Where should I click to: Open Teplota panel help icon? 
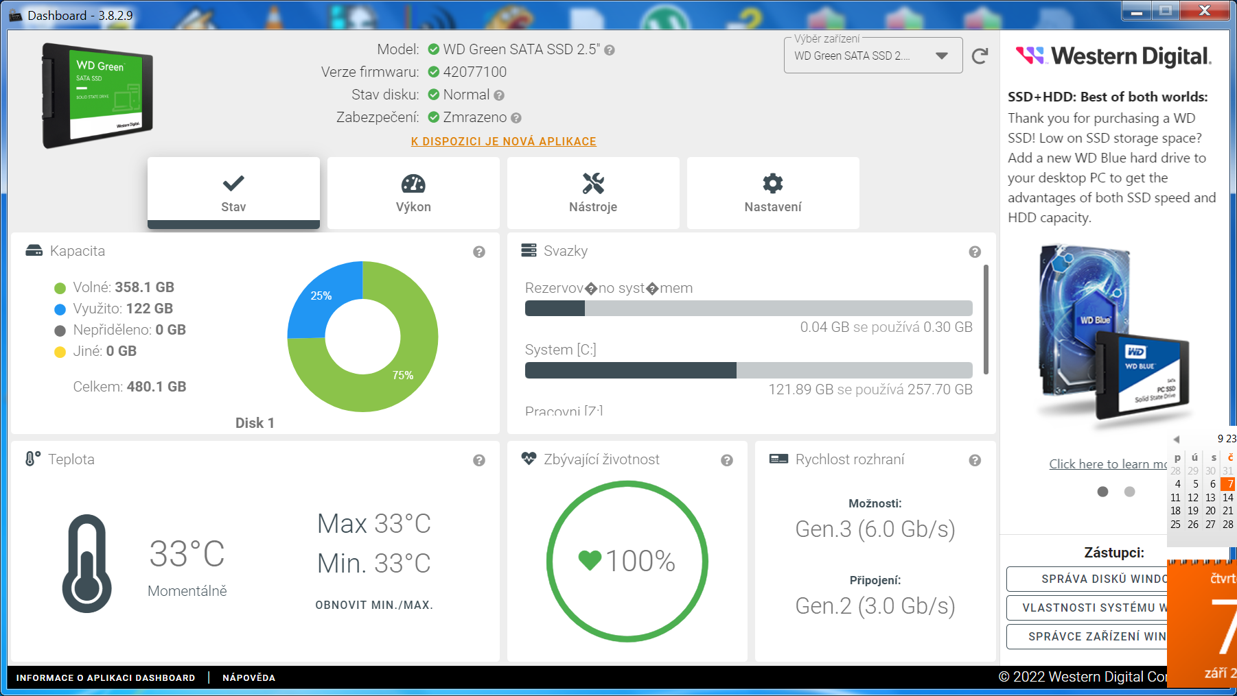479,461
